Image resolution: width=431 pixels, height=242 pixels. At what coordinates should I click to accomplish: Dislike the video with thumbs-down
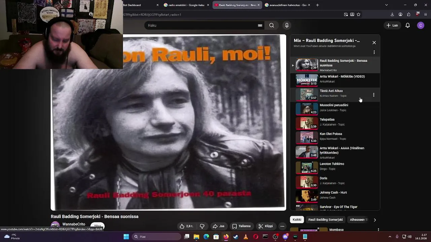202,226
